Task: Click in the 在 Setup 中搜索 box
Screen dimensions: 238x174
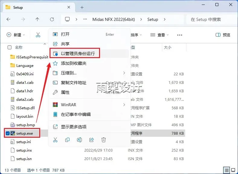Action: pos(212,19)
